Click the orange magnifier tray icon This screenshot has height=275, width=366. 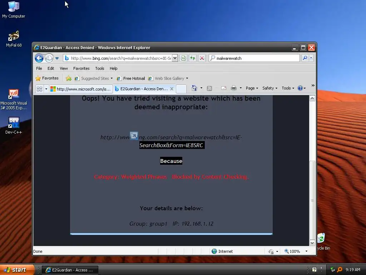340,270
